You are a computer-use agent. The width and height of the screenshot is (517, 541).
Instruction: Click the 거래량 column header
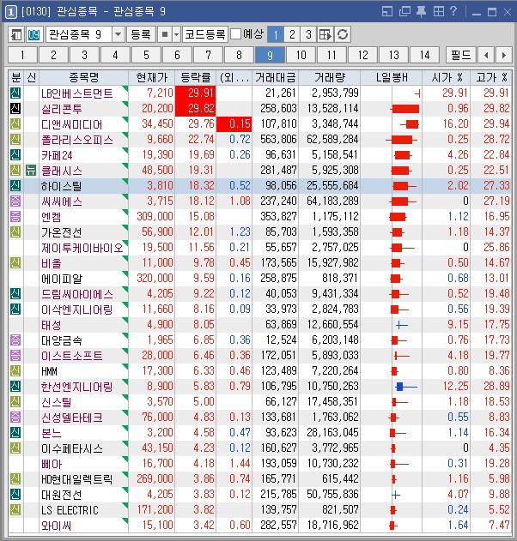(329, 78)
